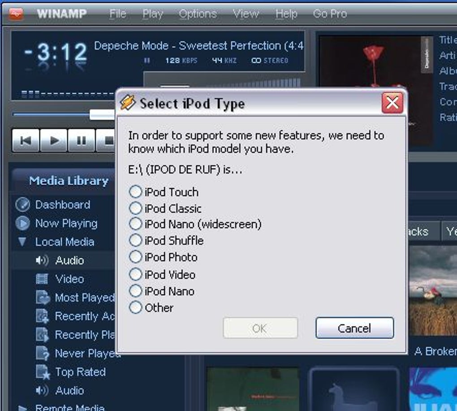Select the iPod Video radio button
Viewport: 457px width, 411px height.
[x=135, y=274]
